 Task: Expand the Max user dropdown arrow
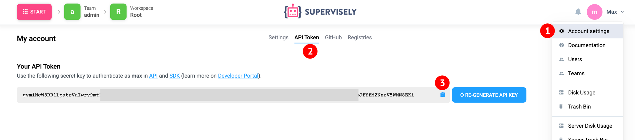tap(622, 12)
